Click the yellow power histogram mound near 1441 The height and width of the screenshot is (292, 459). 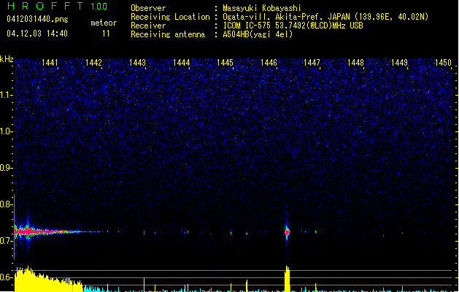click(48, 279)
